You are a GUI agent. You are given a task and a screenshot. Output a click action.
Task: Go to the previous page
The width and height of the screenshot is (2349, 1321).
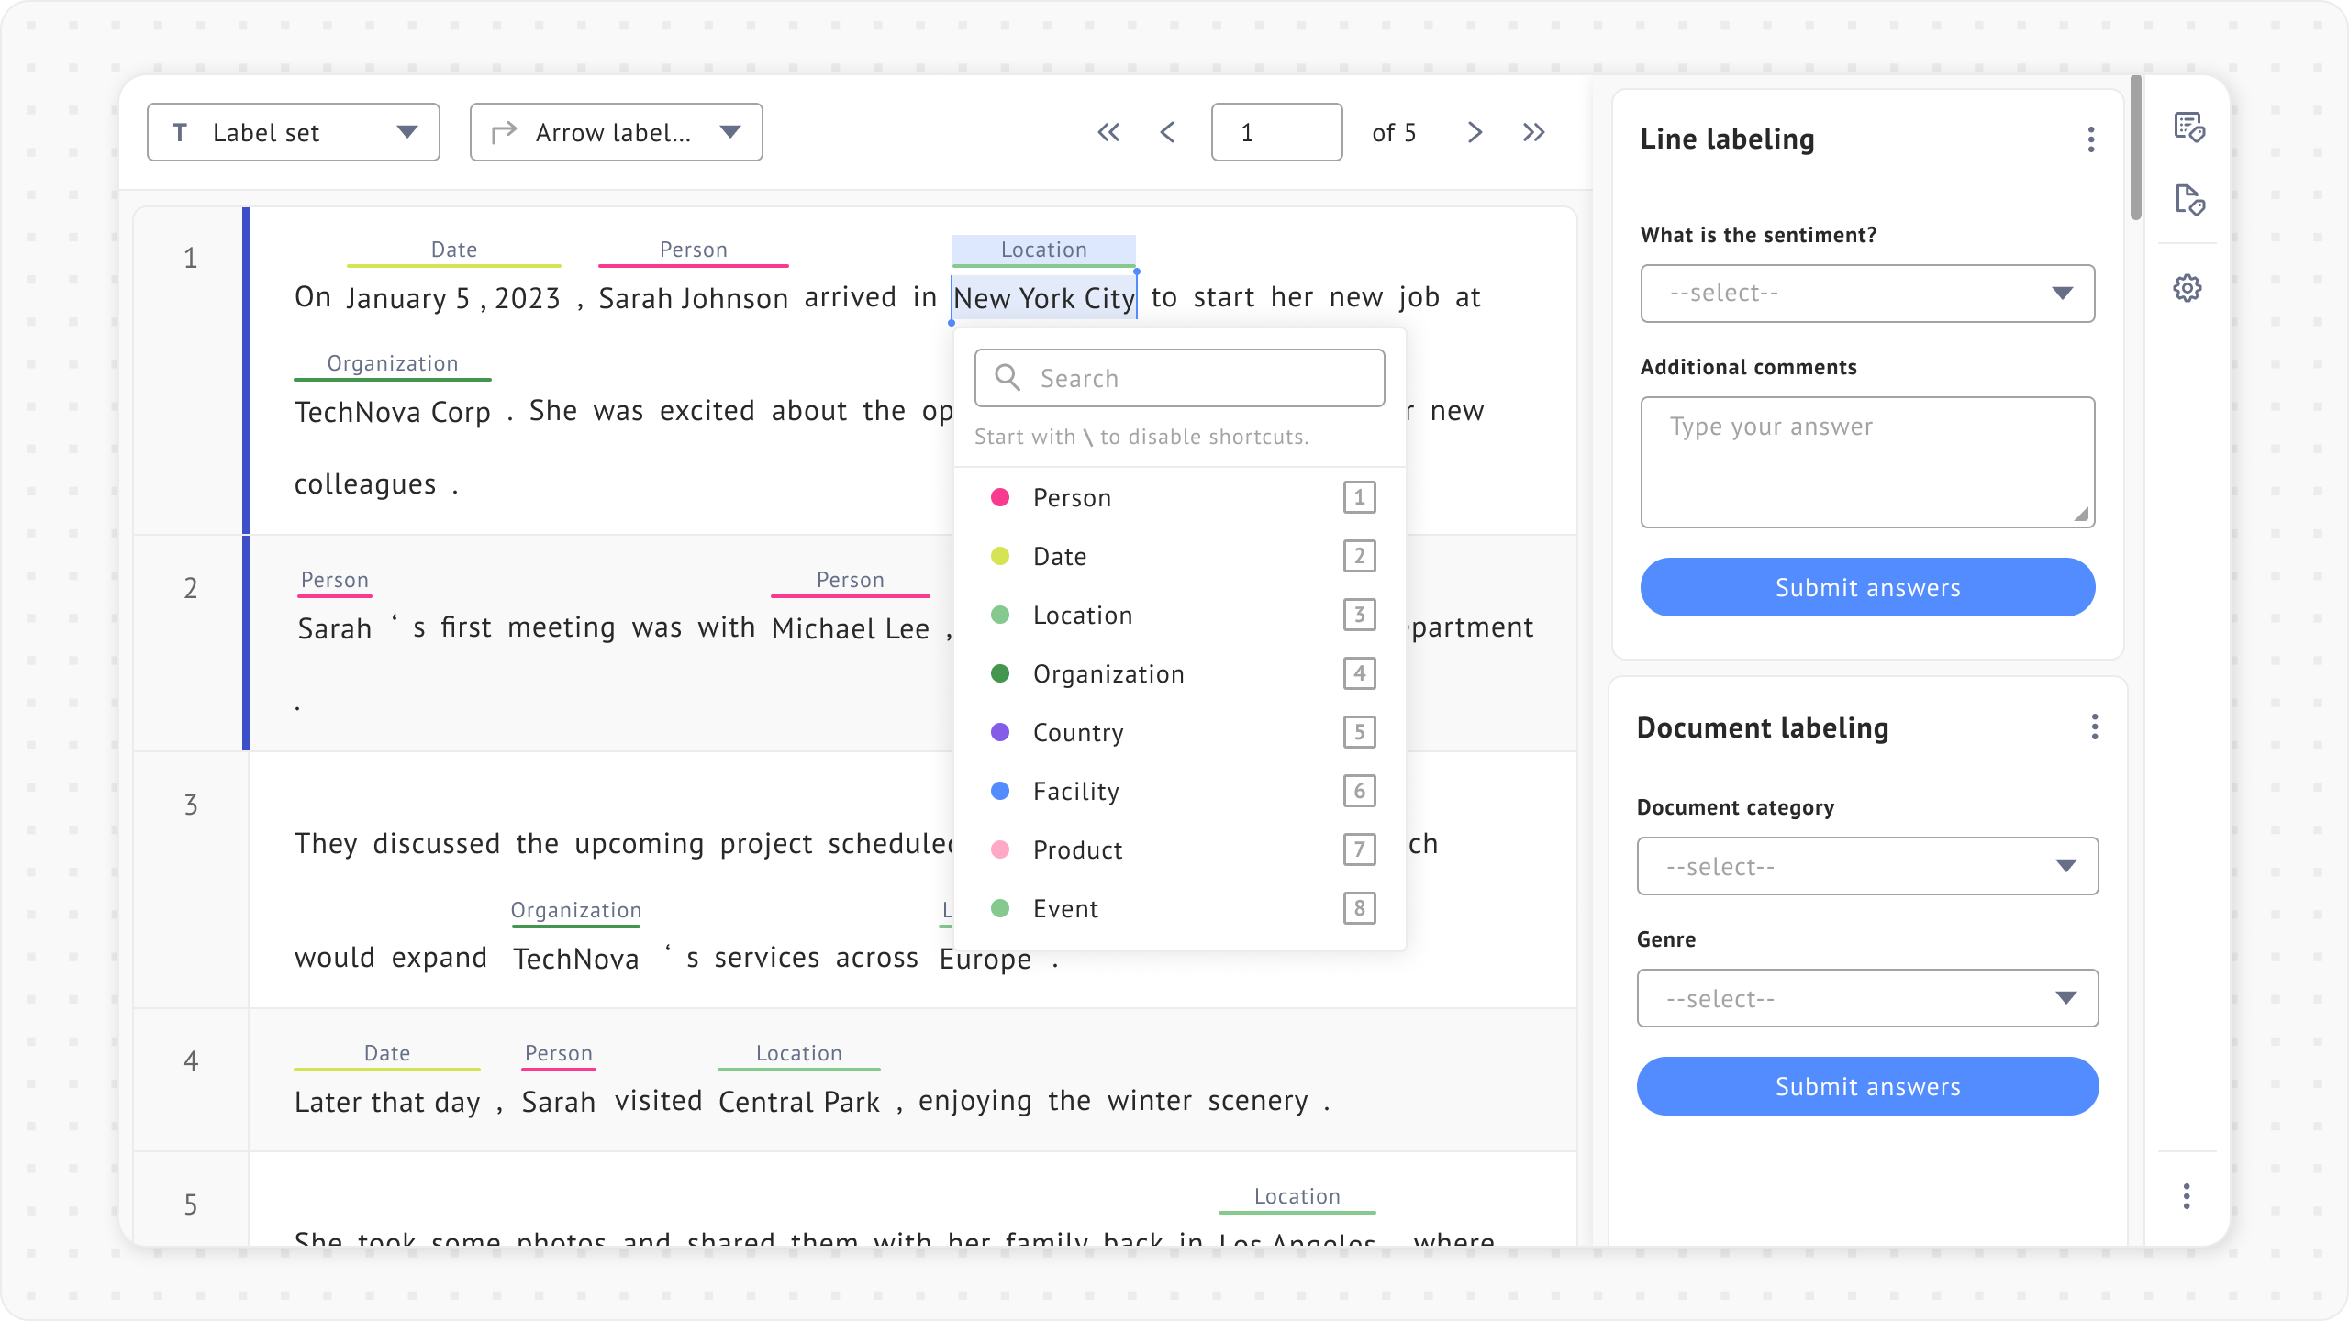(x=1167, y=132)
